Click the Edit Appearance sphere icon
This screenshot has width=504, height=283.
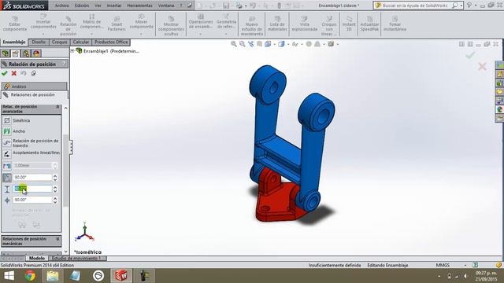[309, 44]
